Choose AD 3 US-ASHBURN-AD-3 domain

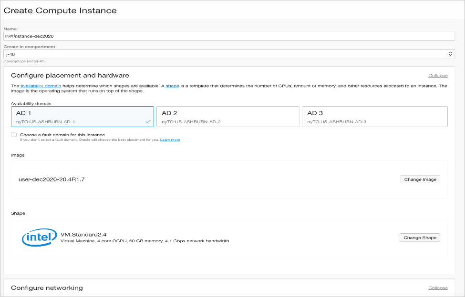374,117
